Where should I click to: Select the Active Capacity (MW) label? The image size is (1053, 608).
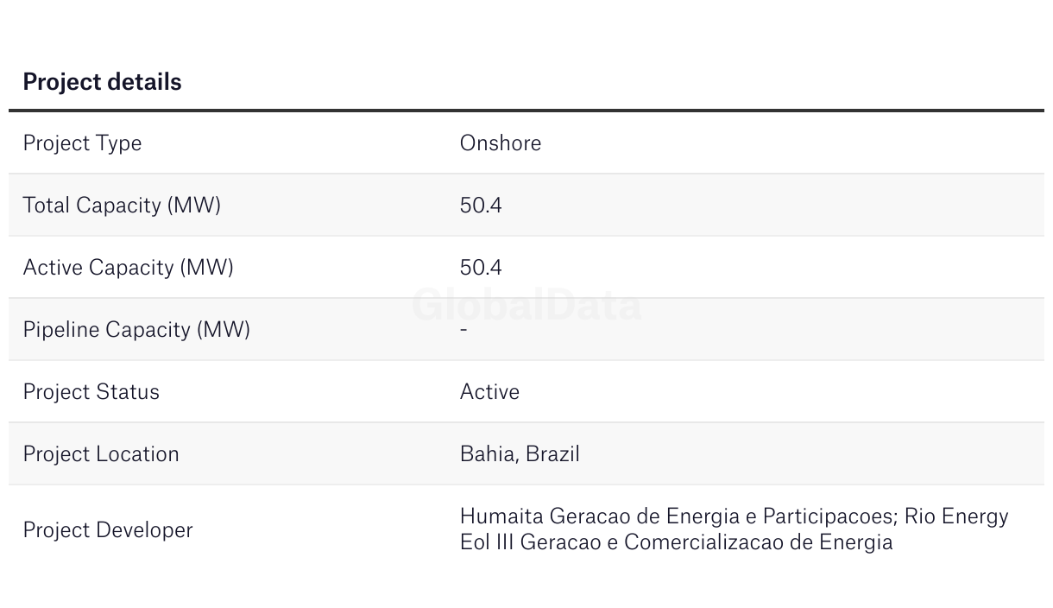128,268
